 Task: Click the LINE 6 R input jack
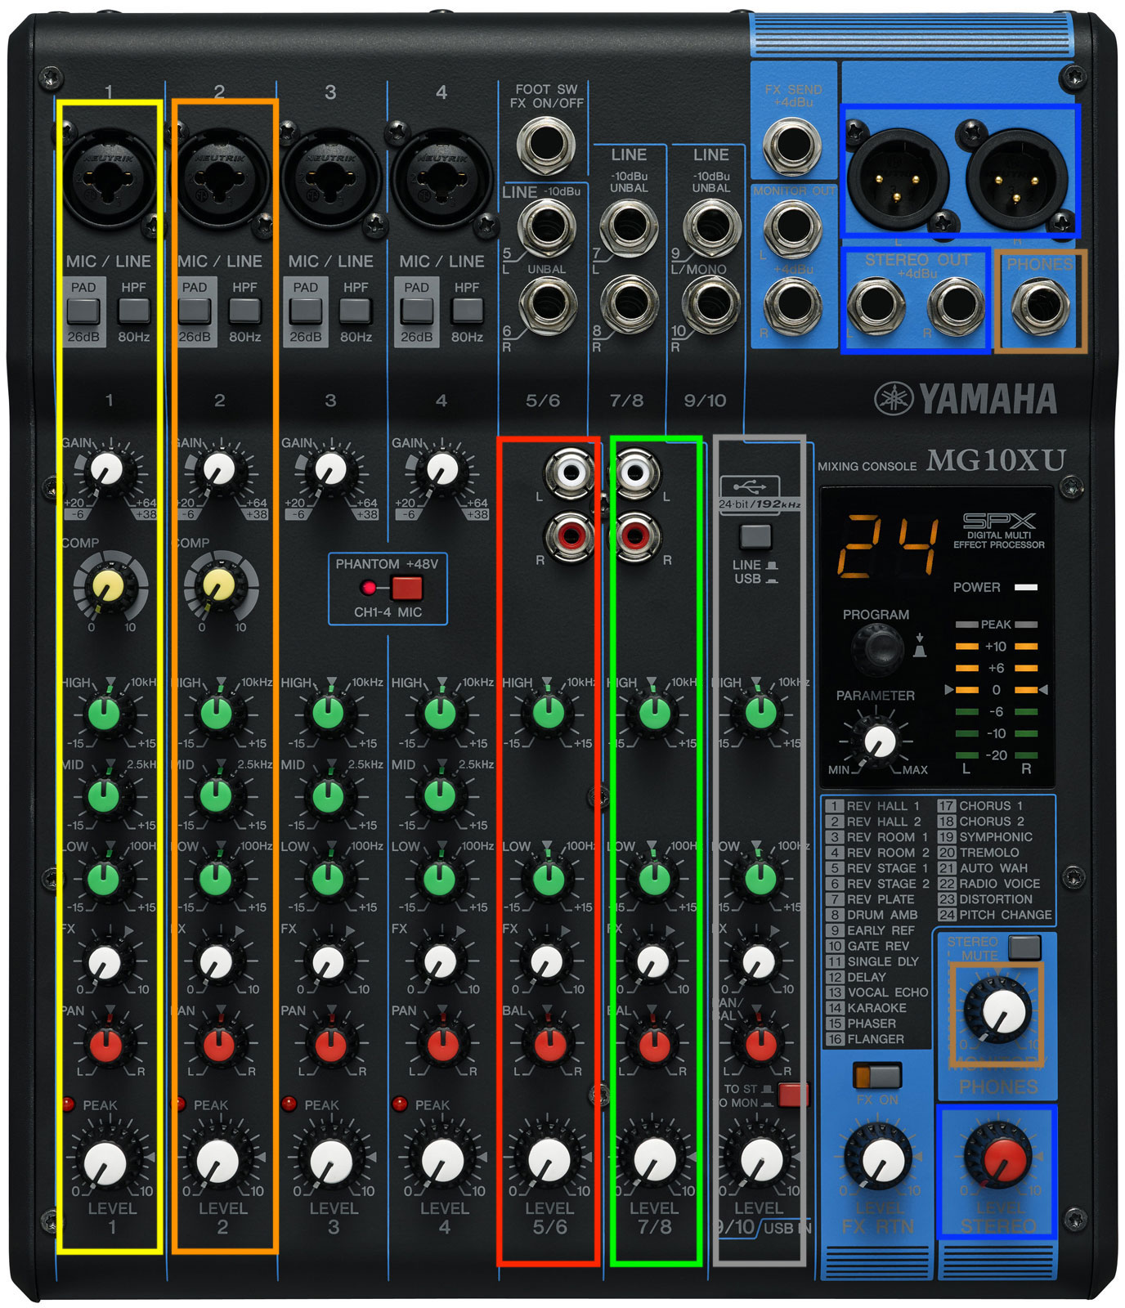(546, 305)
